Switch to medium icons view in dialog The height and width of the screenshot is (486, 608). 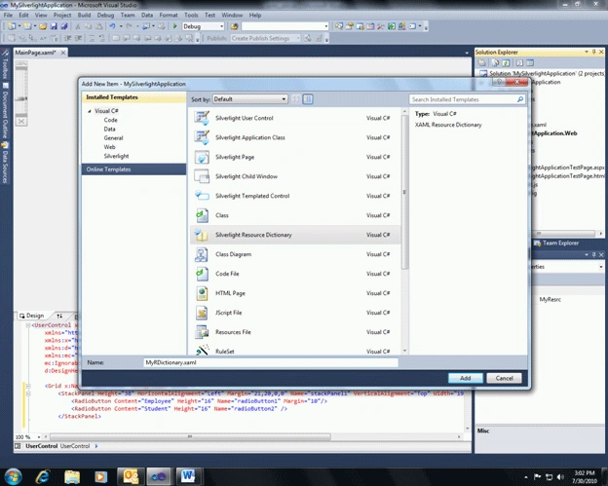[308, 99]
